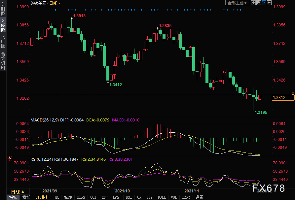295x200 pixels.
Task: Switch to 闪电图 side tab
Action: 3,41
